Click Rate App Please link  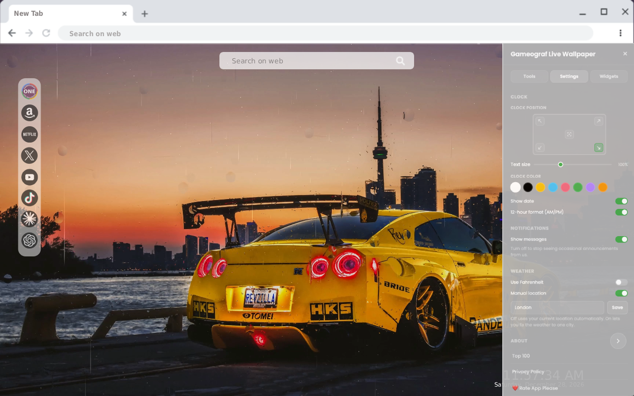pyautogui.click(x=535, y=388)
